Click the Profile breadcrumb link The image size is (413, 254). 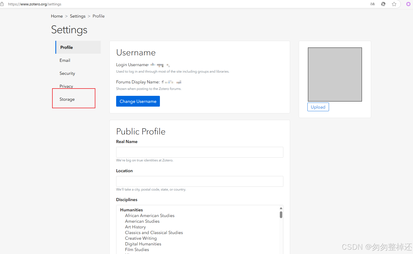pos(99,16)
